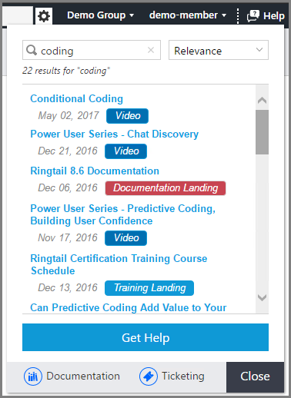Open the Relevance sort dropdown

pyautogui.click(x=219, y=50)
